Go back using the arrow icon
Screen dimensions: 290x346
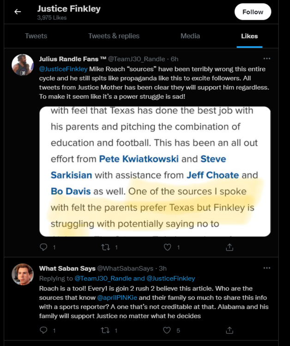tap(18, 12)
